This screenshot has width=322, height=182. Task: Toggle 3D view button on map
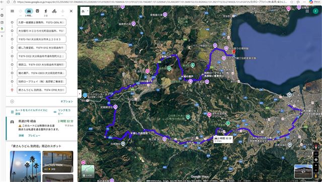(316, 154)
